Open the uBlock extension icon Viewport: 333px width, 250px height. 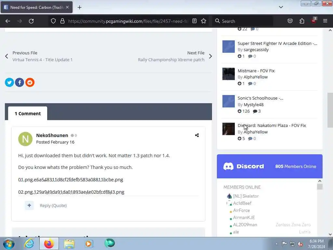314,21
